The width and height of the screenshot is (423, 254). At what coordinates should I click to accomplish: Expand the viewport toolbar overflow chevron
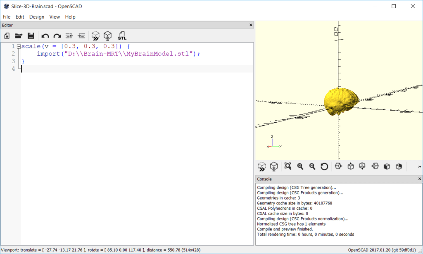point(419,167)
